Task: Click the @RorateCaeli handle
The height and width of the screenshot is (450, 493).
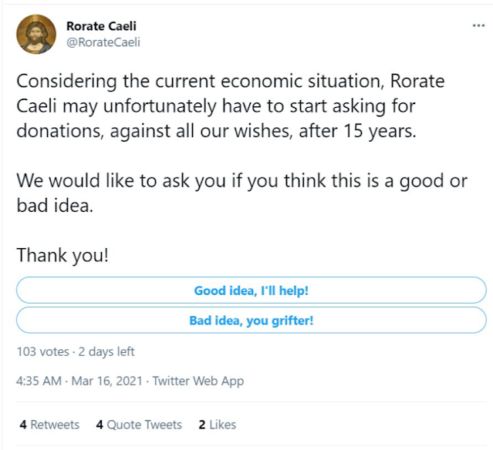Action: 103,42
